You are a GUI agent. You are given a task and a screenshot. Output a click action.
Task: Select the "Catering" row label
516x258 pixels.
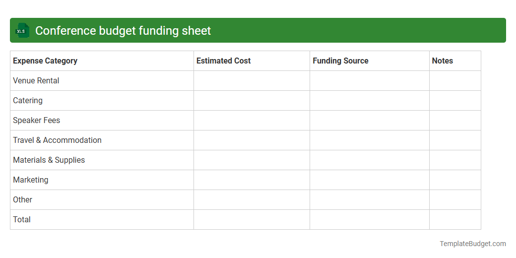pos(28,100)
